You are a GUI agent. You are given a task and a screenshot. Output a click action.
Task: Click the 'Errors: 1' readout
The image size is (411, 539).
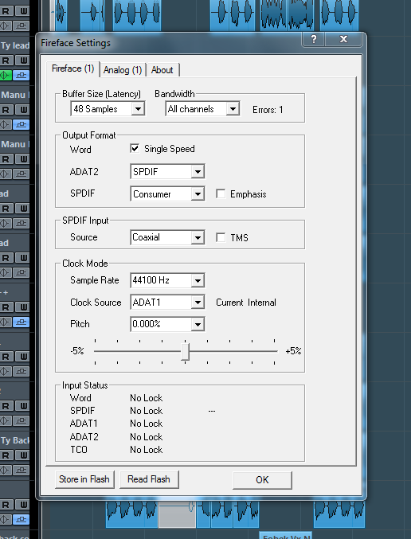coord(268,110)
